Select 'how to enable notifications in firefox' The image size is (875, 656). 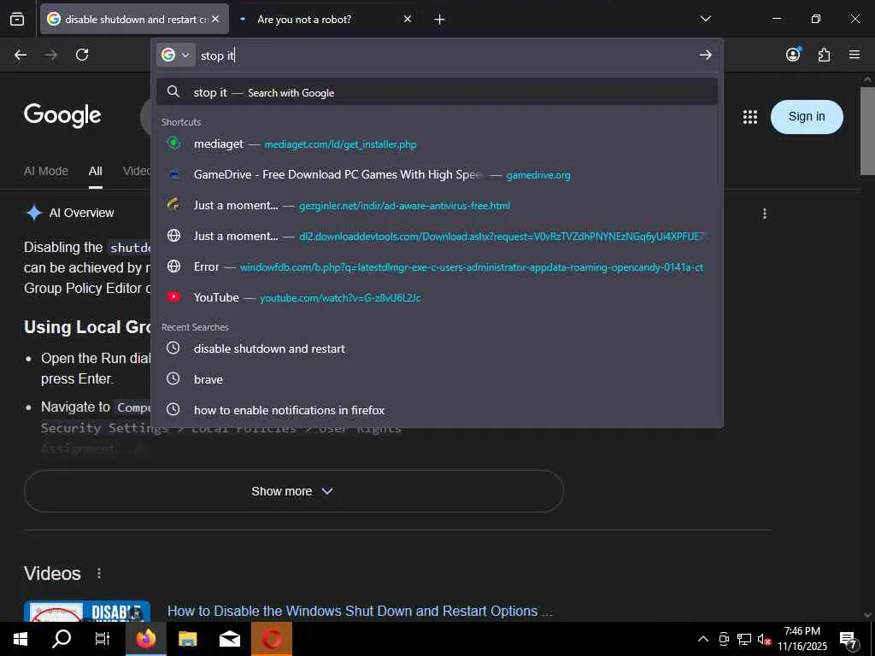(x=437, y=410)
